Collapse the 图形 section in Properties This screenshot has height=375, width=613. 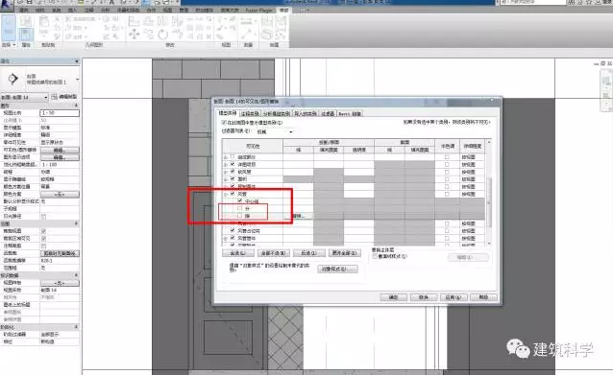coord(76,105)
